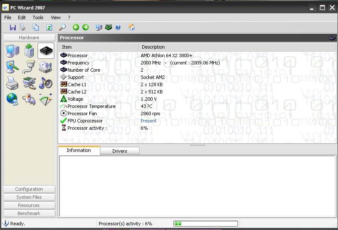Open the Video monitor with pencil icon

pos(12,67)
